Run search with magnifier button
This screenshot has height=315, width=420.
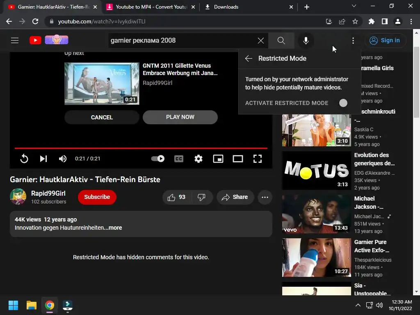point(281,41)
